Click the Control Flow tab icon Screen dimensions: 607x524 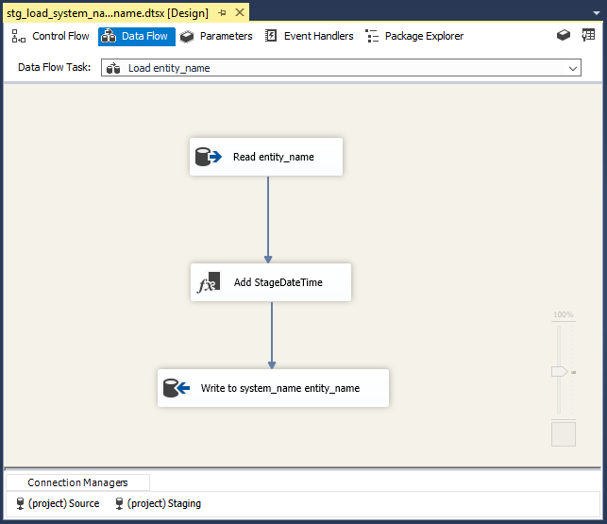pos(18,36)
